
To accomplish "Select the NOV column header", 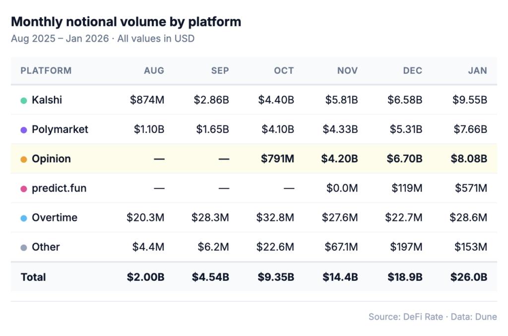I will (x=347, y=70).
